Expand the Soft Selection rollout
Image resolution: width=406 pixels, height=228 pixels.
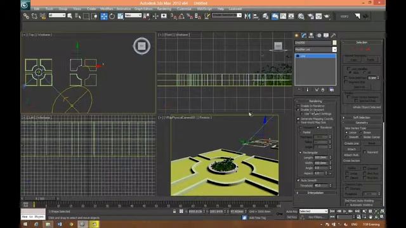pyautogui.click(x=362, y=118)
